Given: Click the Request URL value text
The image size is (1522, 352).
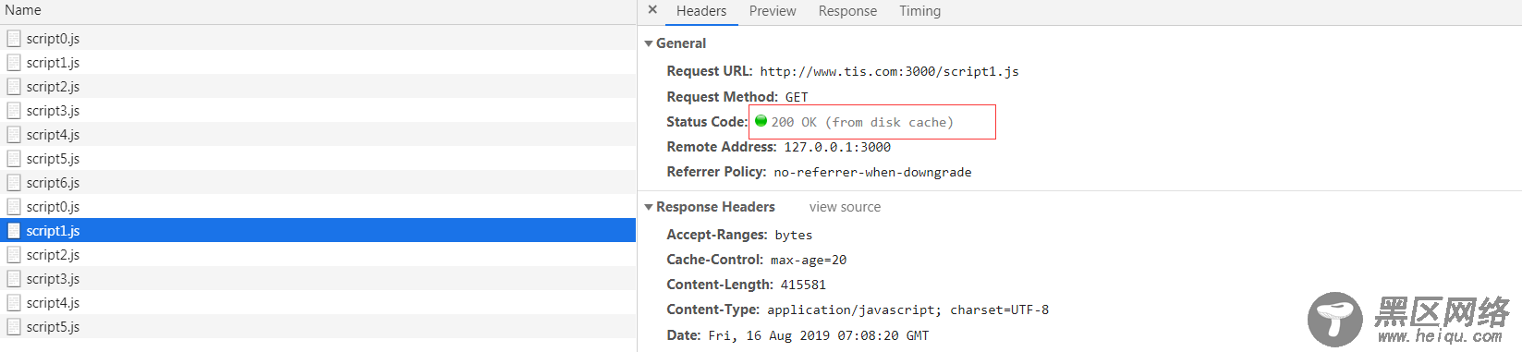Looking at the screenshot, I should coord(890,71).
